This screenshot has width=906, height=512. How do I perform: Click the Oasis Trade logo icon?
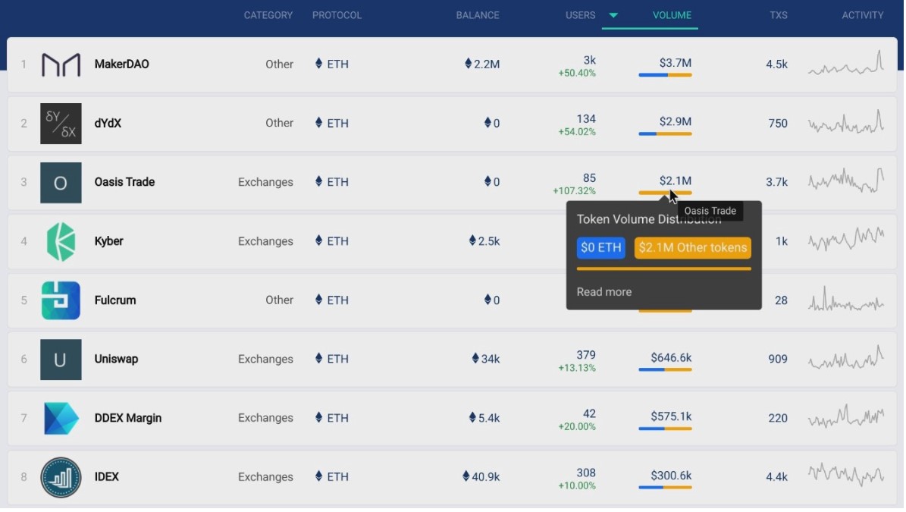point(61,184)
